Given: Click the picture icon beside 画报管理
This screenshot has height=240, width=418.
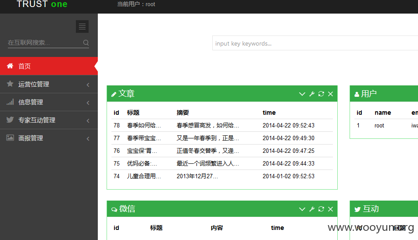Looking at the screenshot, I should [x=10, y=138].
